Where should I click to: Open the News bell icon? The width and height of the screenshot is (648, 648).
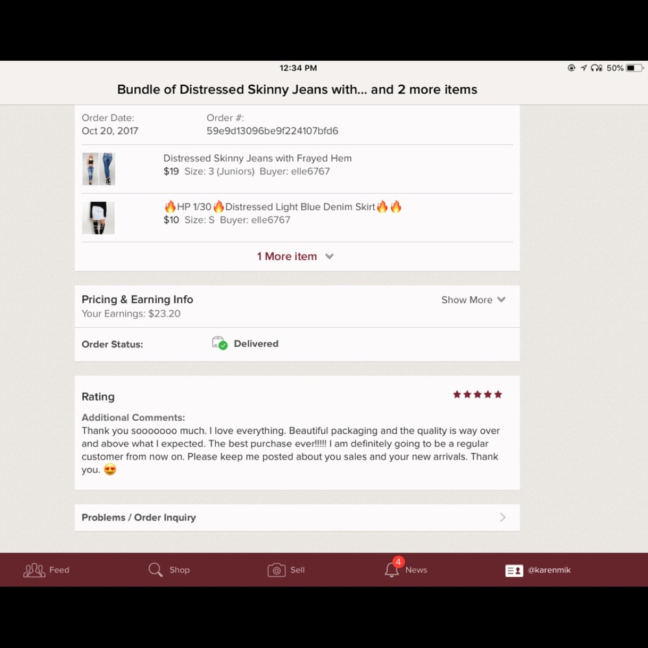[x=391, y=570]
